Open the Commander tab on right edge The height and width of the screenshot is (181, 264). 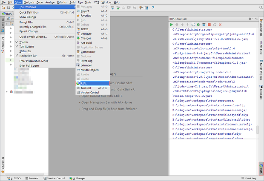[261, 27]
